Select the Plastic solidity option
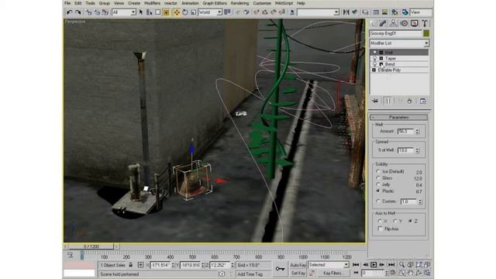This screenshot has width=496, height=279. point(378,191)
